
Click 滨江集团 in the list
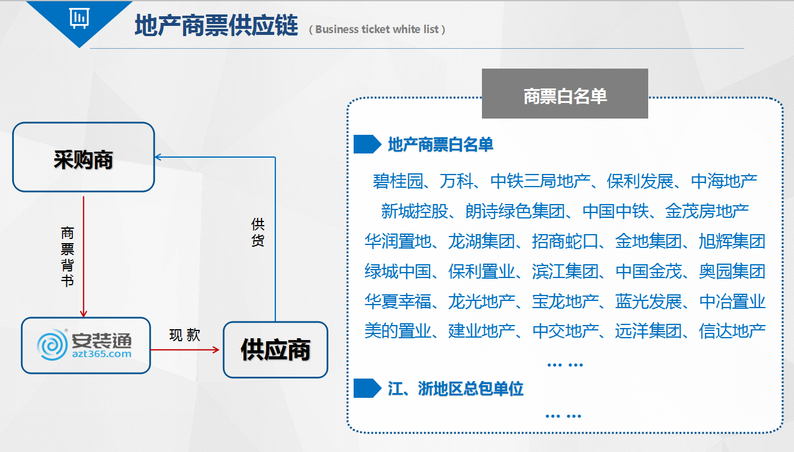click(565, 271)
